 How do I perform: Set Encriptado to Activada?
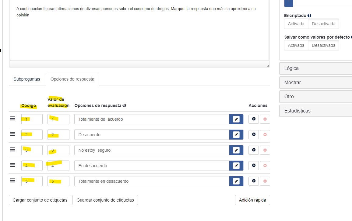click(296, 24)
